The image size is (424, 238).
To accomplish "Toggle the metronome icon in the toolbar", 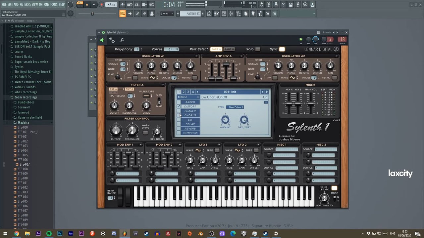I will click(123, 5).
